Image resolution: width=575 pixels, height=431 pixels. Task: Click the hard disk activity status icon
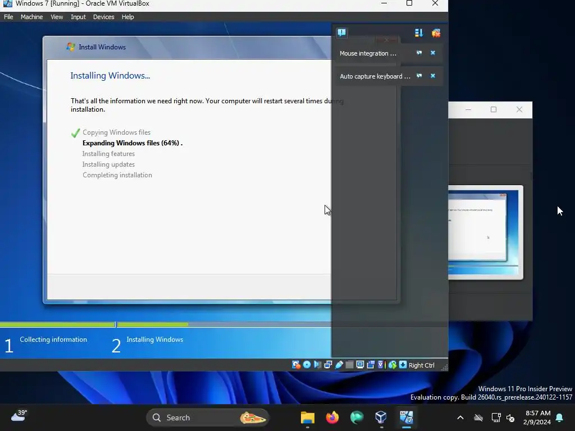tap(296, 365)
